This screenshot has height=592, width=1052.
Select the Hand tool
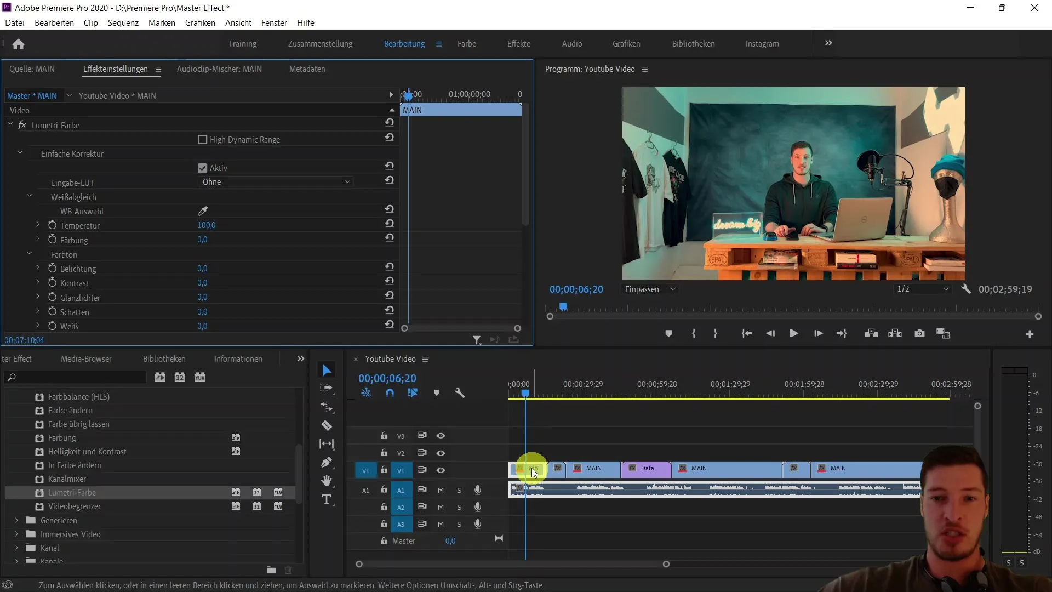(327, 481)
